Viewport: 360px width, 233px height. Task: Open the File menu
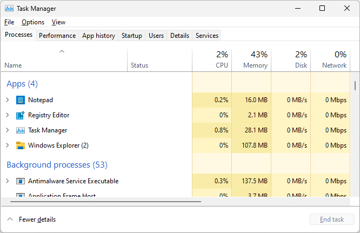tap(9, 22)
